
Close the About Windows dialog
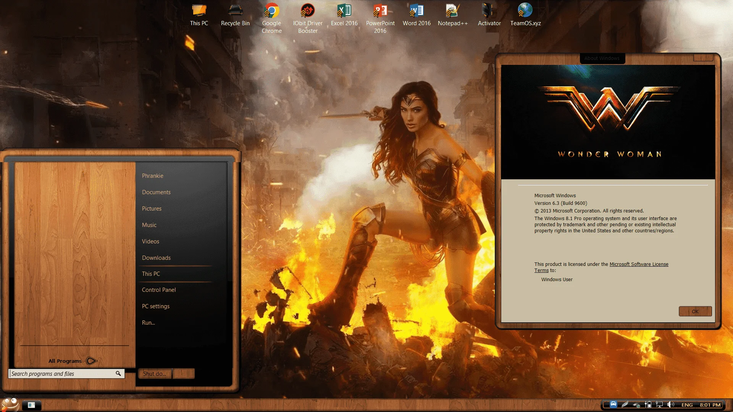[x=703, y=58]
